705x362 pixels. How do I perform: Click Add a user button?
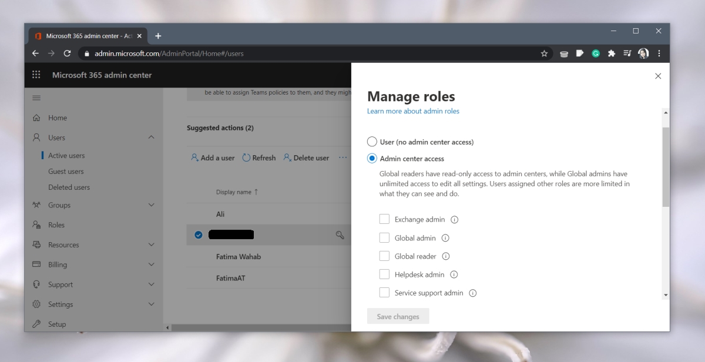(x=213, y=158)
